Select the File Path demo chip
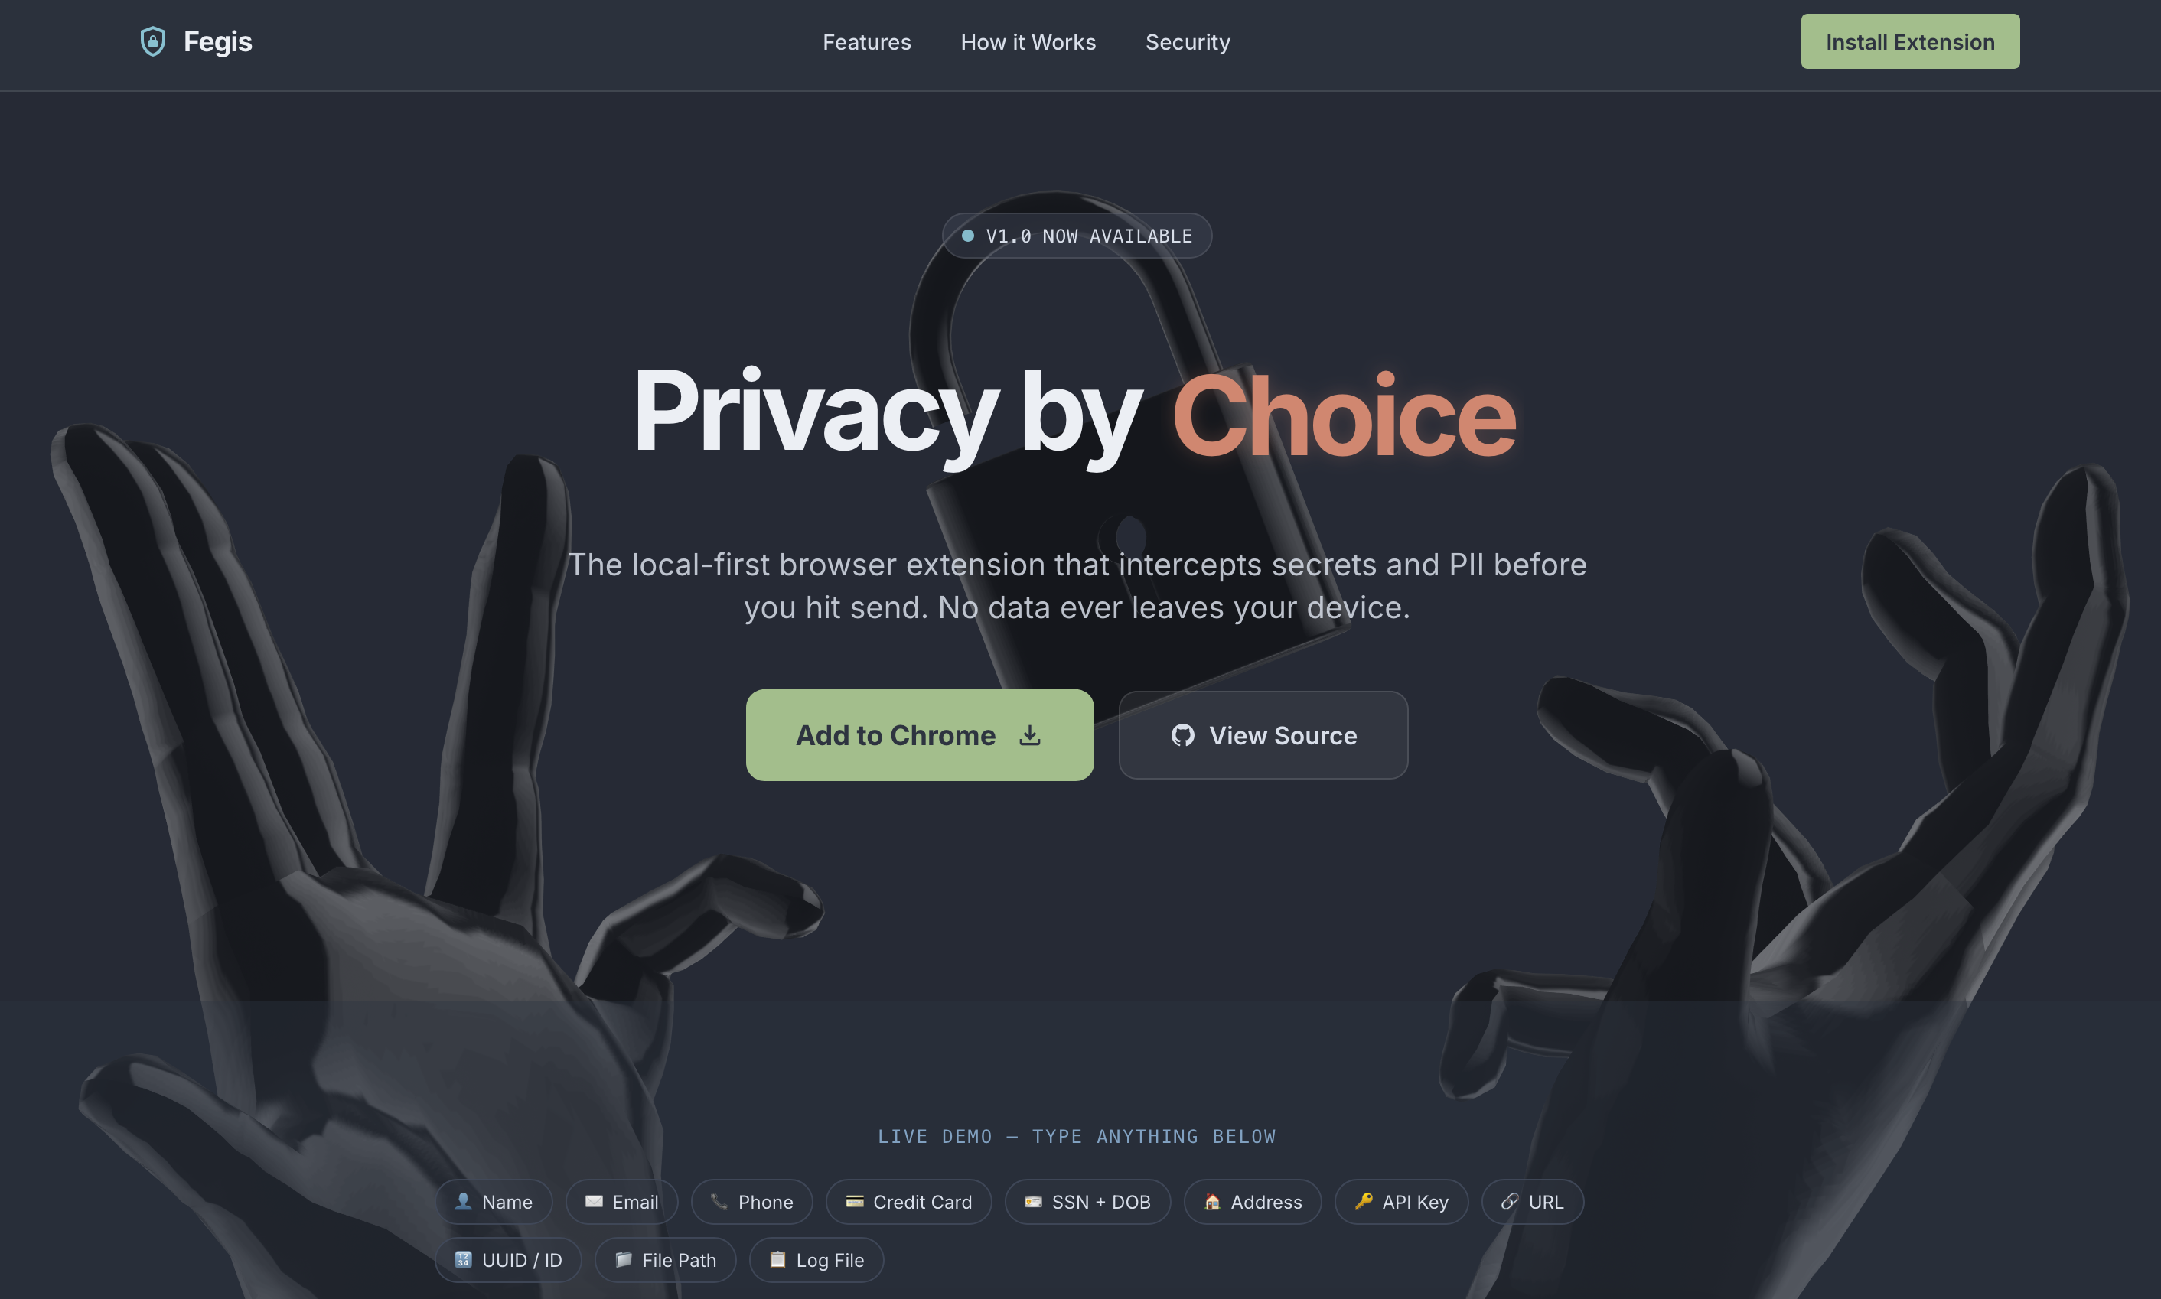The height and width of the screenshot is (1299, 2161). click(x=666, y=1260)
